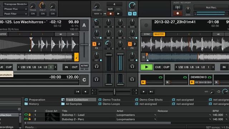This screenshot has width=229, height=129.
Task: Click the loop recorder play button
Action: (118, 14)
